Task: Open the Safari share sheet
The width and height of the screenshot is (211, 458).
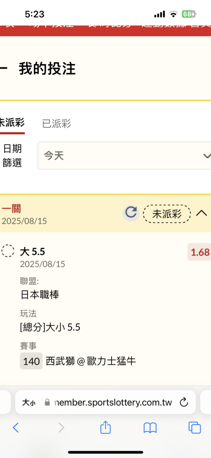Action: pos(105,427)
